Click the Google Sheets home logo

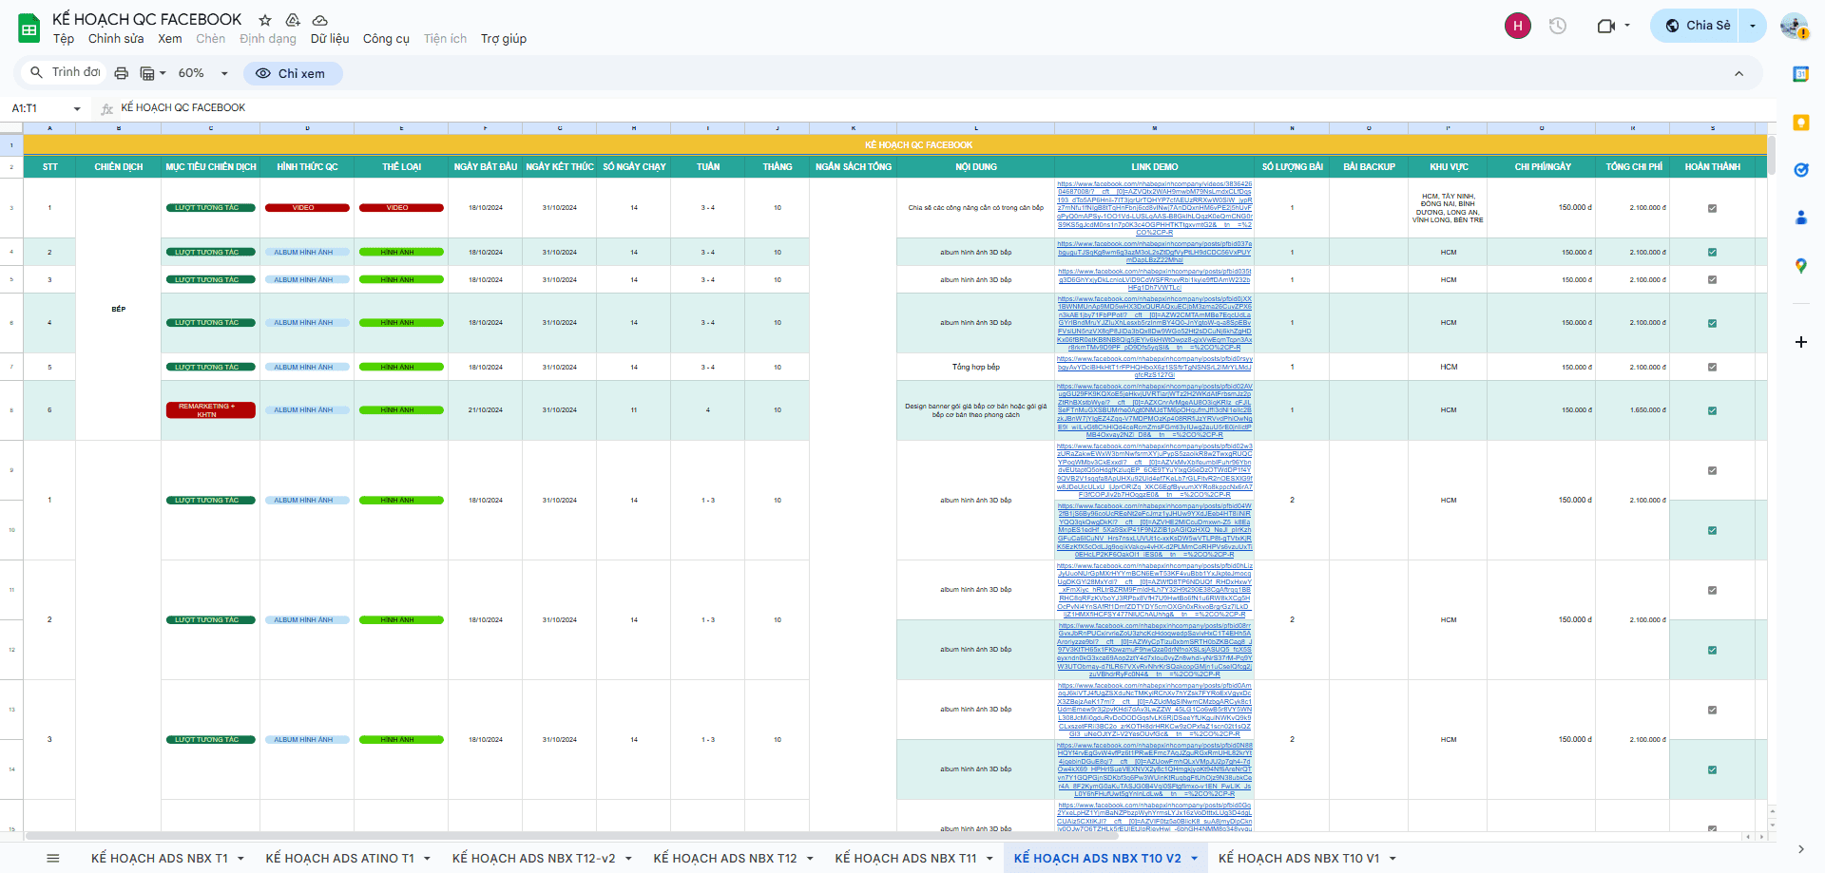[29, 28]
